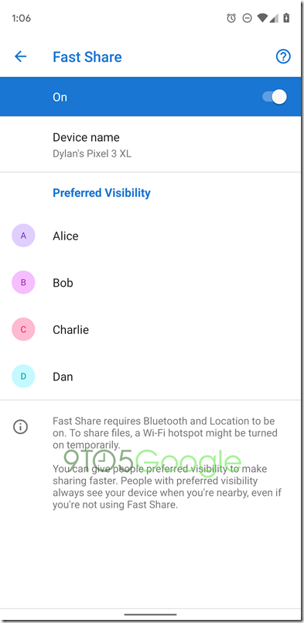Tap Bob's pink avatar icon

pos(23,283)
